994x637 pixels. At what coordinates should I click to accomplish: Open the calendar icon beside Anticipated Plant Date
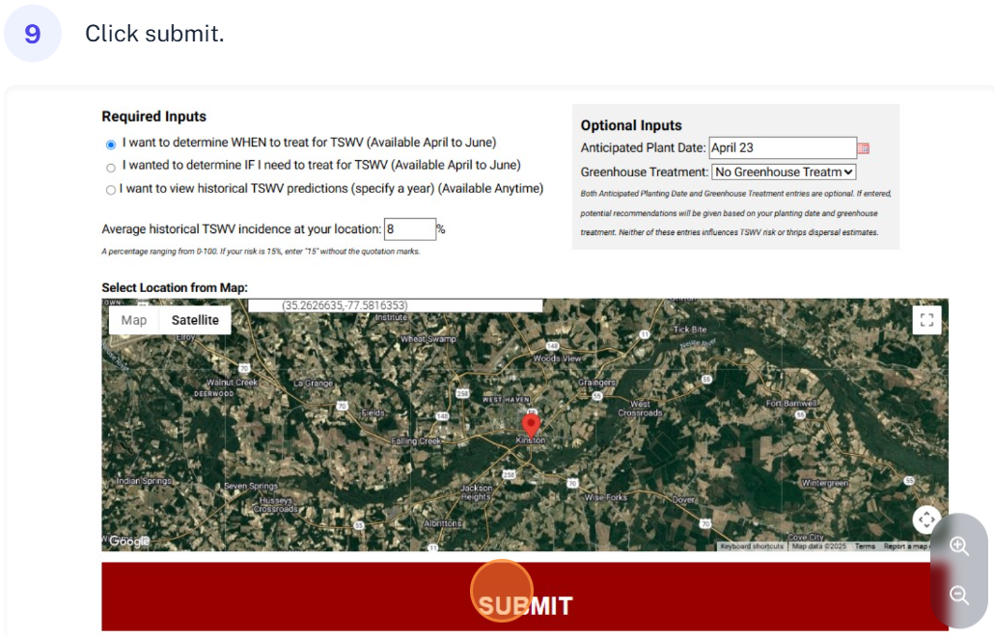tap(864, 147)
